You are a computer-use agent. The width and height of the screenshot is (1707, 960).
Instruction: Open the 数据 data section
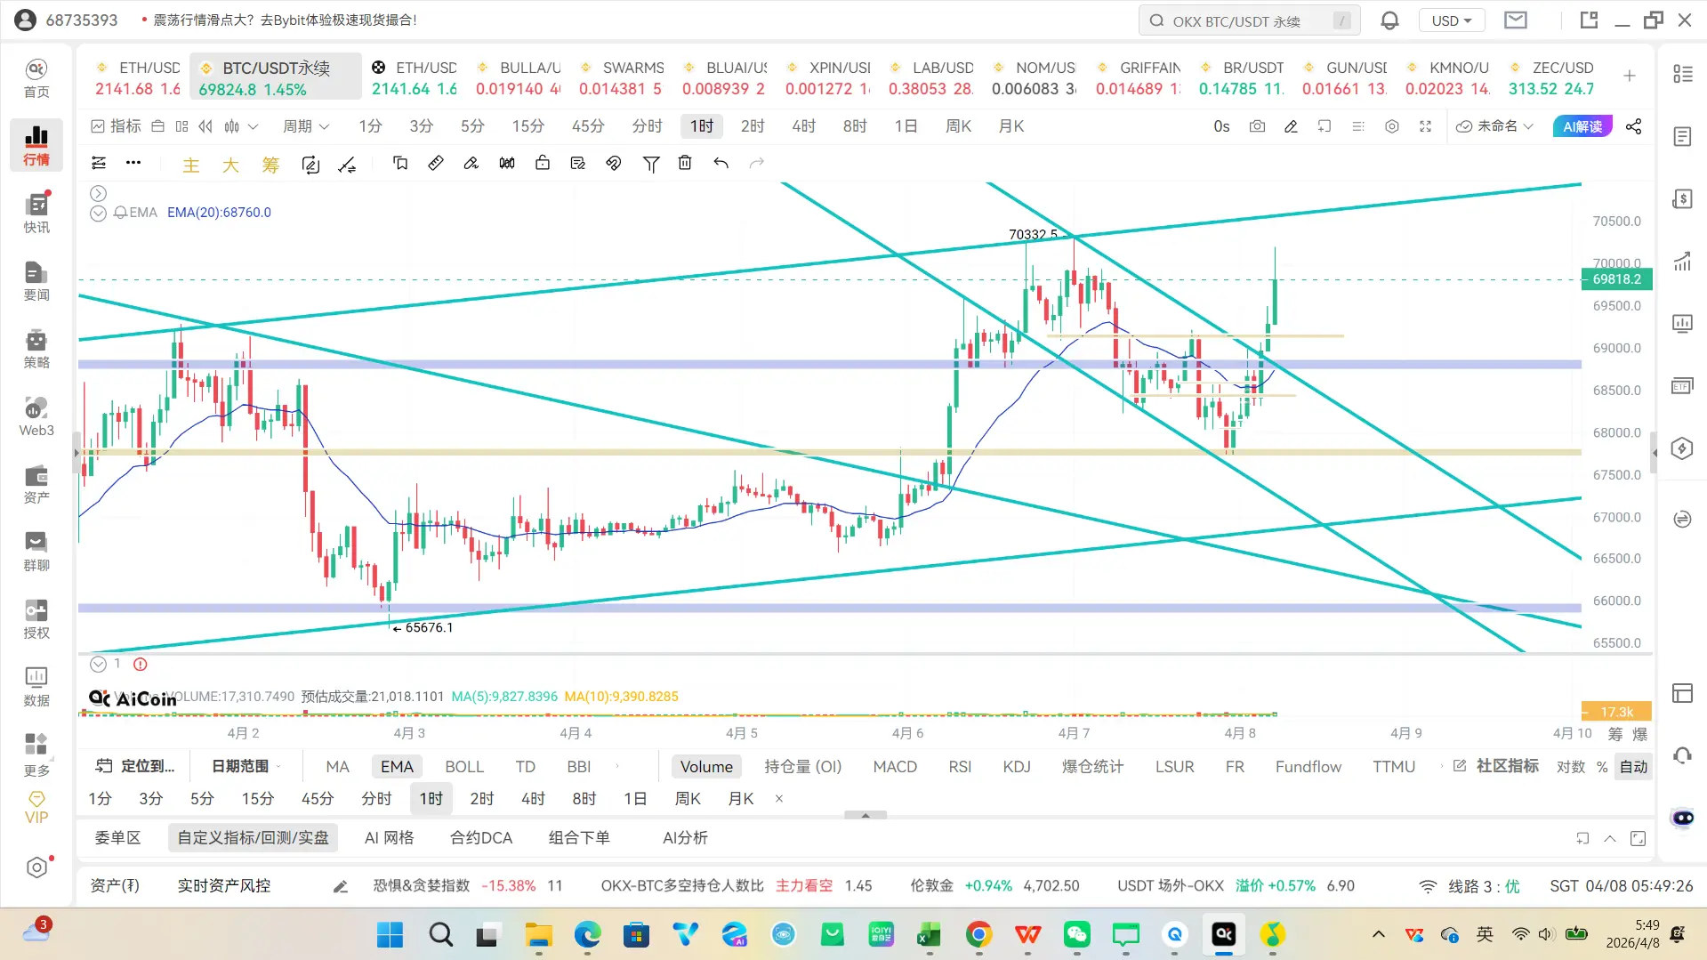click(x=36, y=687)
